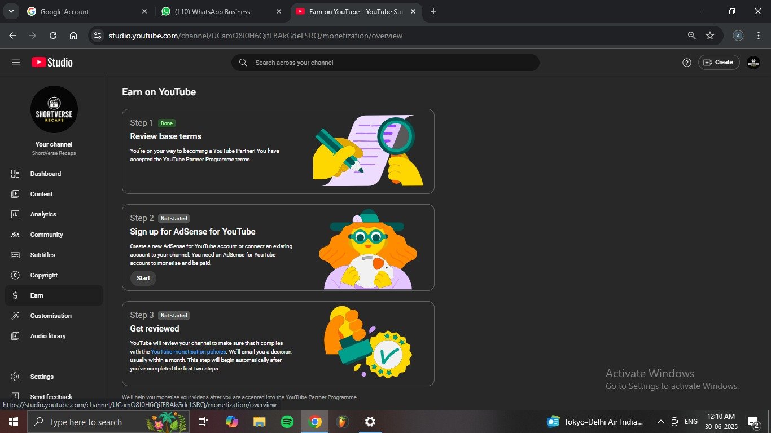This screenshot has width=771, height=433.
Task: Click the Done badge on Step 1
Action: 167,123
